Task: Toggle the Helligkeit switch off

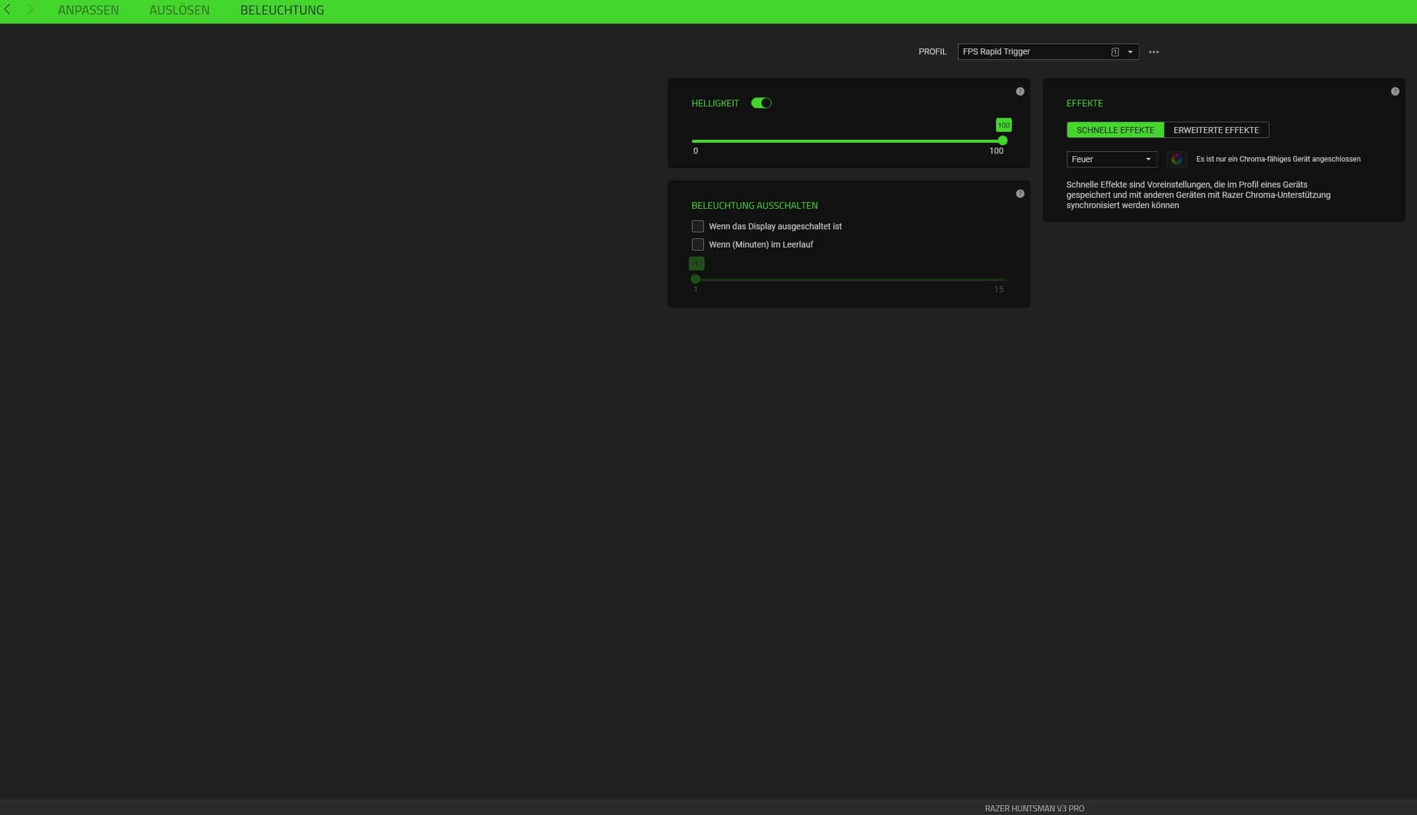Action: [x=761, y=103]
